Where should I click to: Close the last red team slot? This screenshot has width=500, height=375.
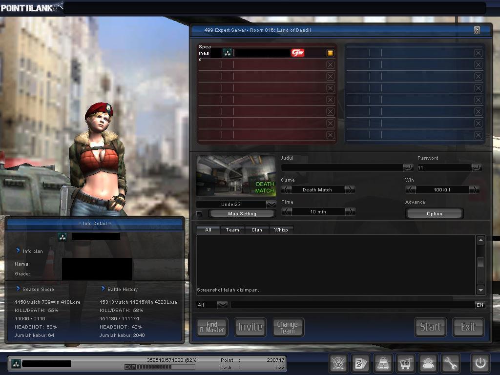[331, 135]
